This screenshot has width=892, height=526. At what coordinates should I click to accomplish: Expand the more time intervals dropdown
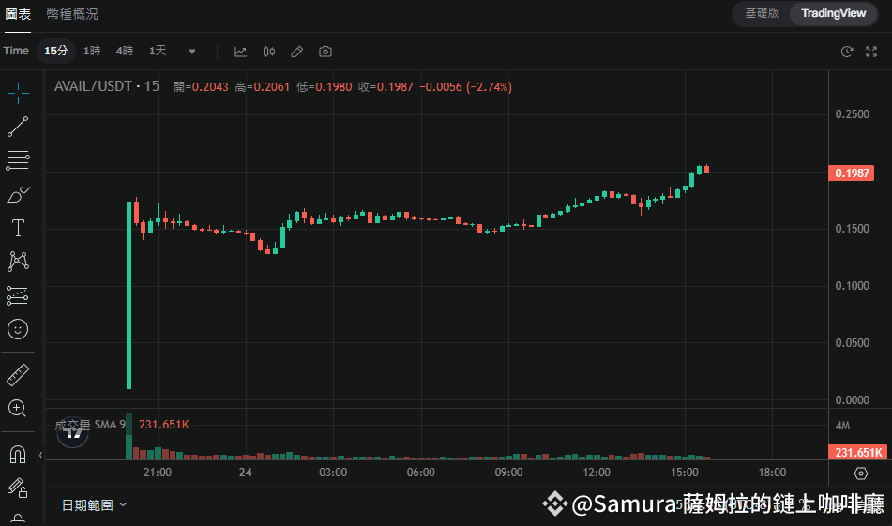192,51
